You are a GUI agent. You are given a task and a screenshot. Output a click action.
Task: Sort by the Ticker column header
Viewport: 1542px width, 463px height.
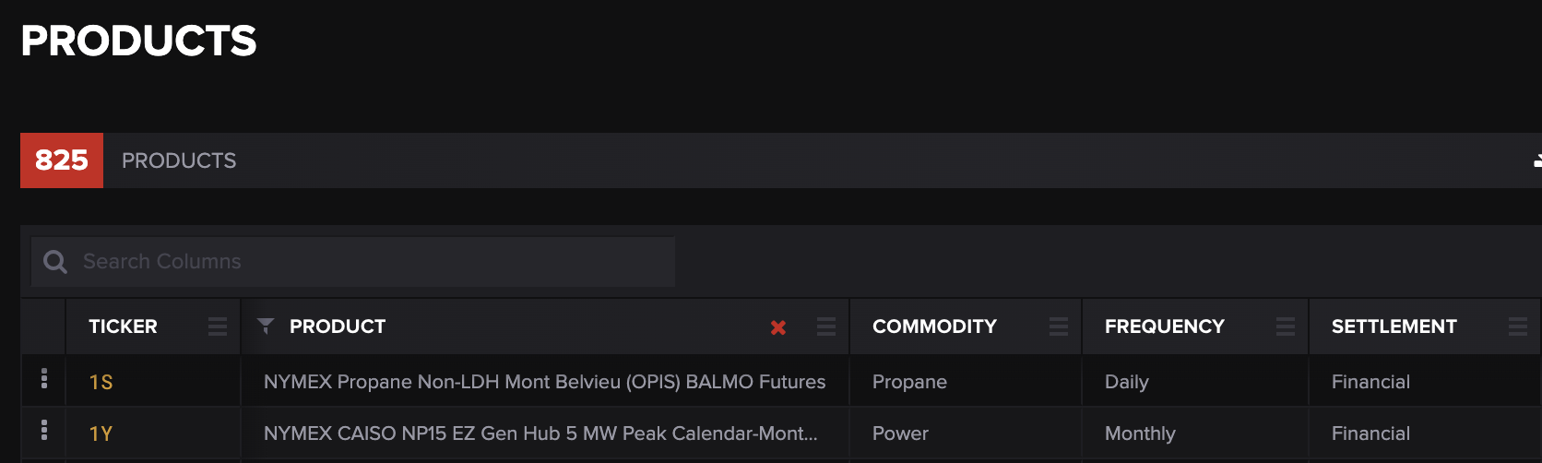point(123,326)
